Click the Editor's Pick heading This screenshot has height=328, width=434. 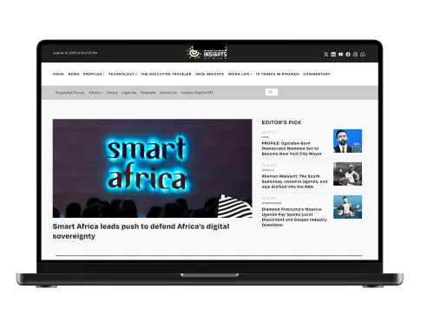point(281,122)
